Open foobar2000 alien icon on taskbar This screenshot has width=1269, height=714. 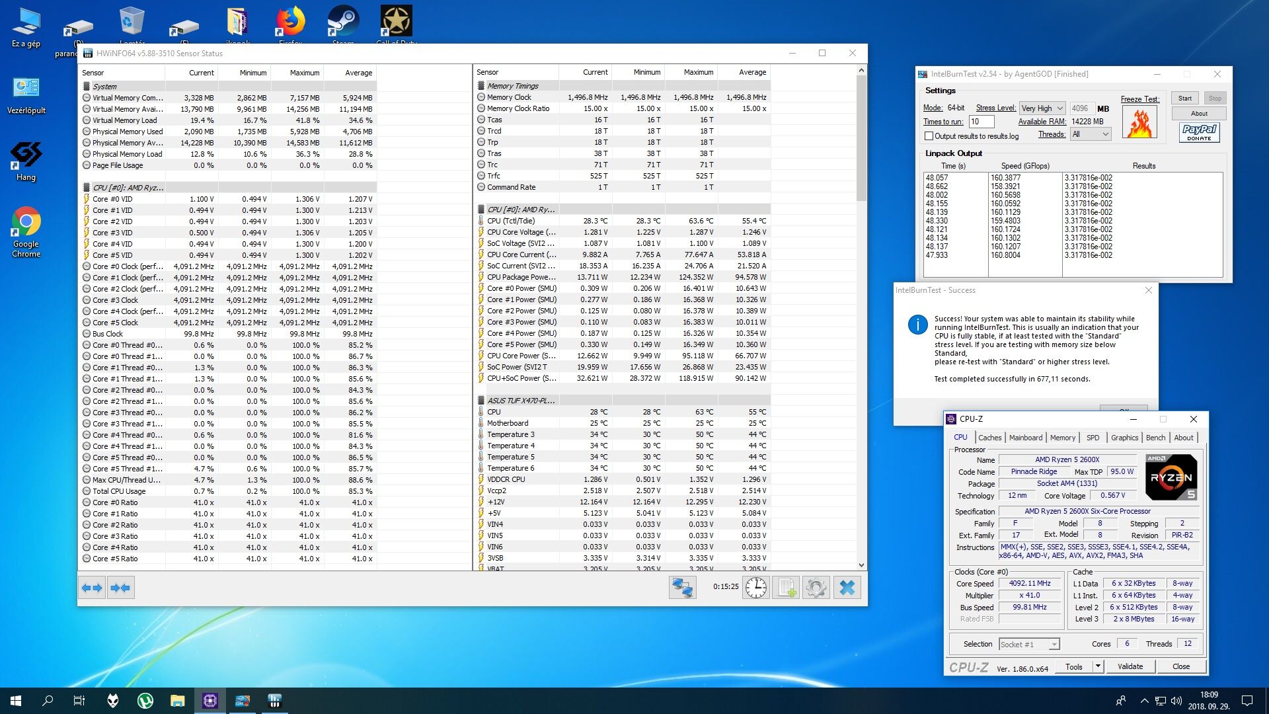[113, 701]
